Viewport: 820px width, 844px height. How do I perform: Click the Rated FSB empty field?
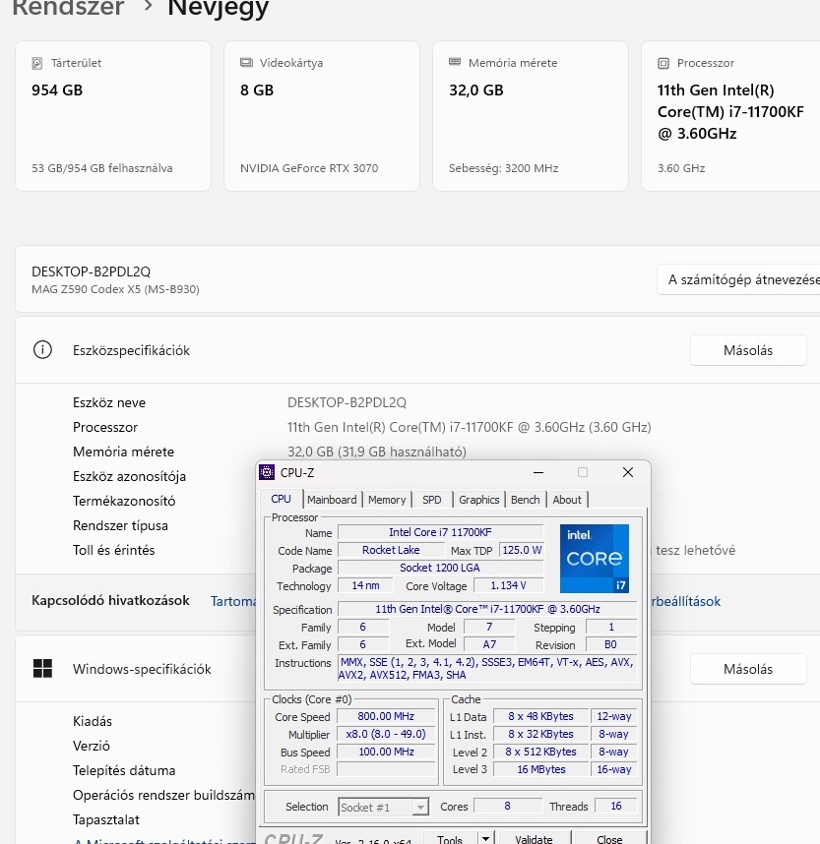[386, 769]
